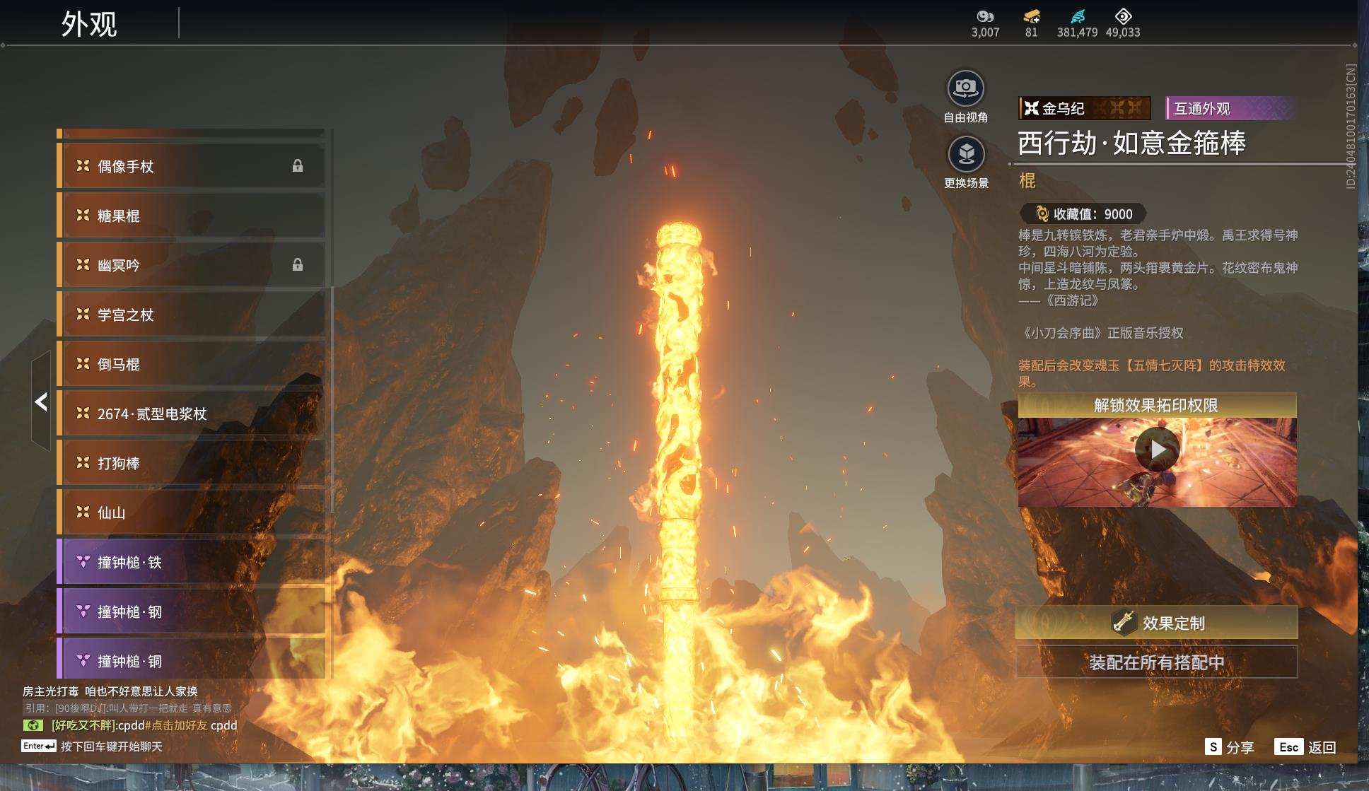Image resolution: width=1369 pixels, height=791 pixels.
Task: Choose the 学宫之杖 skin
Action: point(191,315)
